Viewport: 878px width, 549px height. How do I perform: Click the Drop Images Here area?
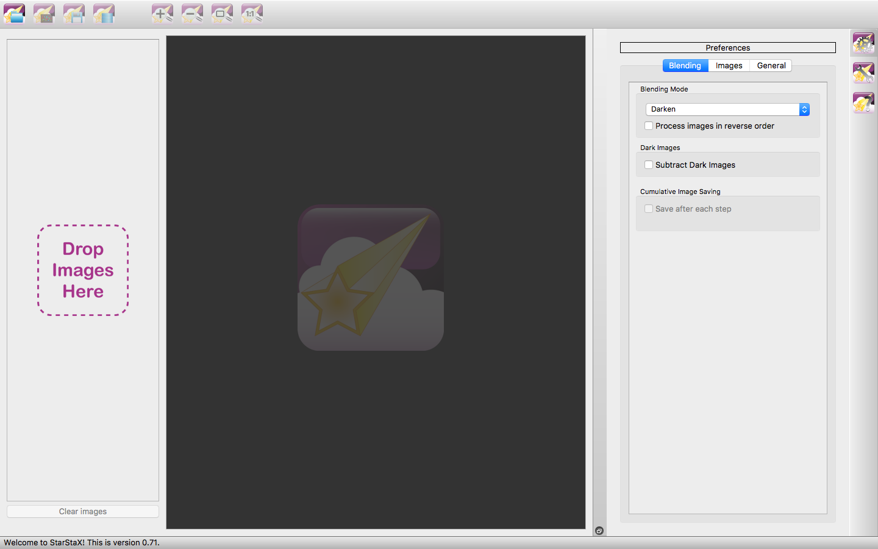pyautogui.click(x=83, y=270)
